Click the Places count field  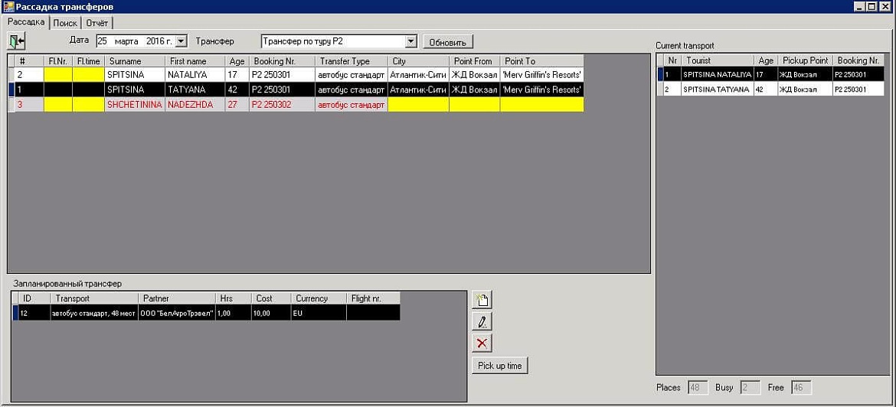pyautogui.click(x=698, y=388)
